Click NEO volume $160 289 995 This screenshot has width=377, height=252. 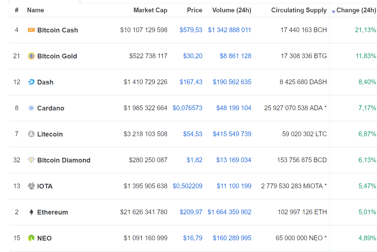[x=232, y=238]
